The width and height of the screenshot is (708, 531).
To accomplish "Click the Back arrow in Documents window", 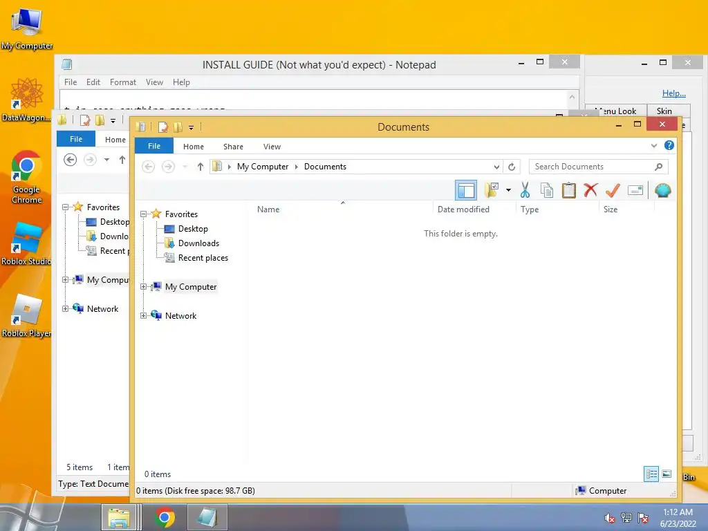I will click(148, 167).
